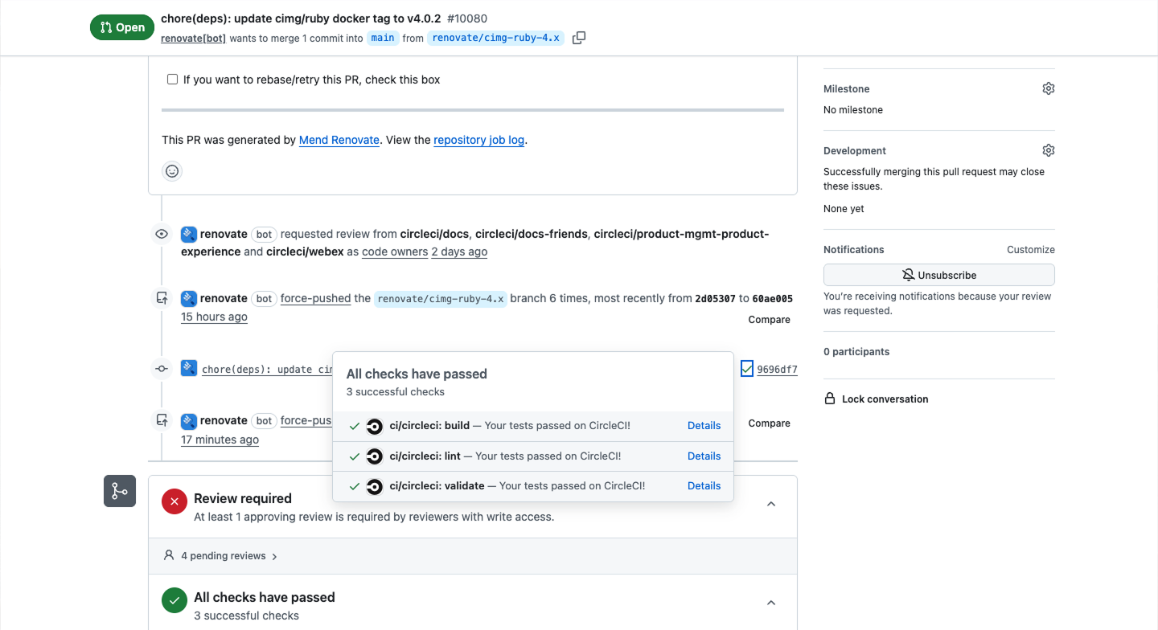The image size is (1158, 630).
Task: Collapse the All checks have passed section
Action: [770, 602]
